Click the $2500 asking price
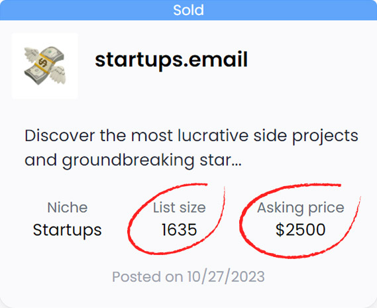Image resolution: width=377 pixels, height=308 pixels. [301, 230]
